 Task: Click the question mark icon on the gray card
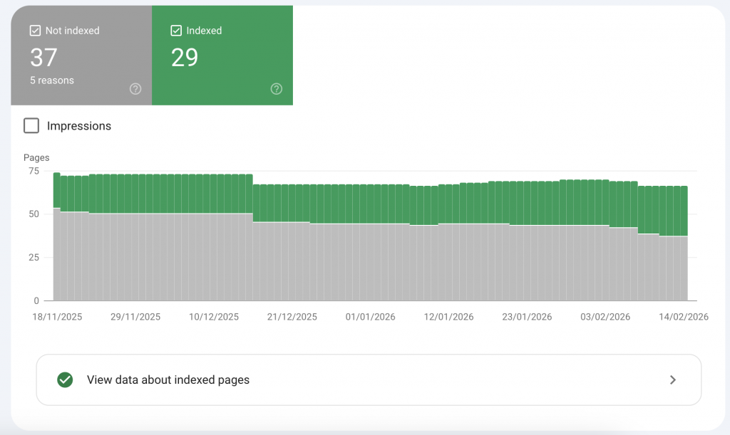pos(135,89)
